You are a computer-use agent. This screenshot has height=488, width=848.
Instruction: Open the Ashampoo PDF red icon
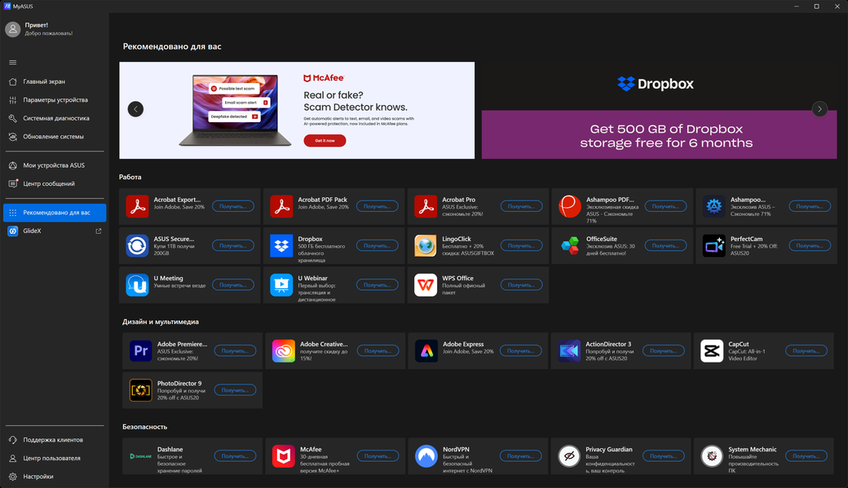[x=569, y=206]
